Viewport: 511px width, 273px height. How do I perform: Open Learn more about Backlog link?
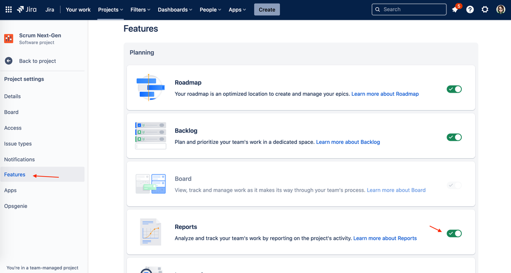coord(348,142)
